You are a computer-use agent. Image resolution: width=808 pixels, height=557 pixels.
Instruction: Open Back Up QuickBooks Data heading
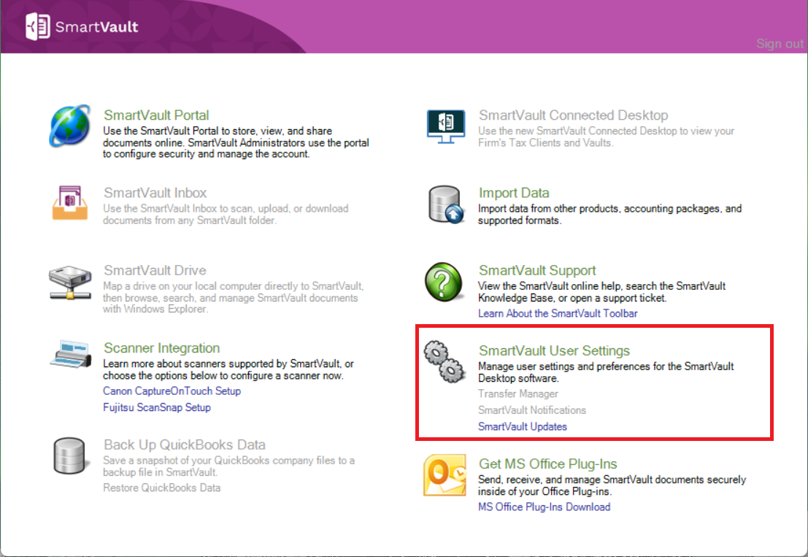(x=185, y=445)
